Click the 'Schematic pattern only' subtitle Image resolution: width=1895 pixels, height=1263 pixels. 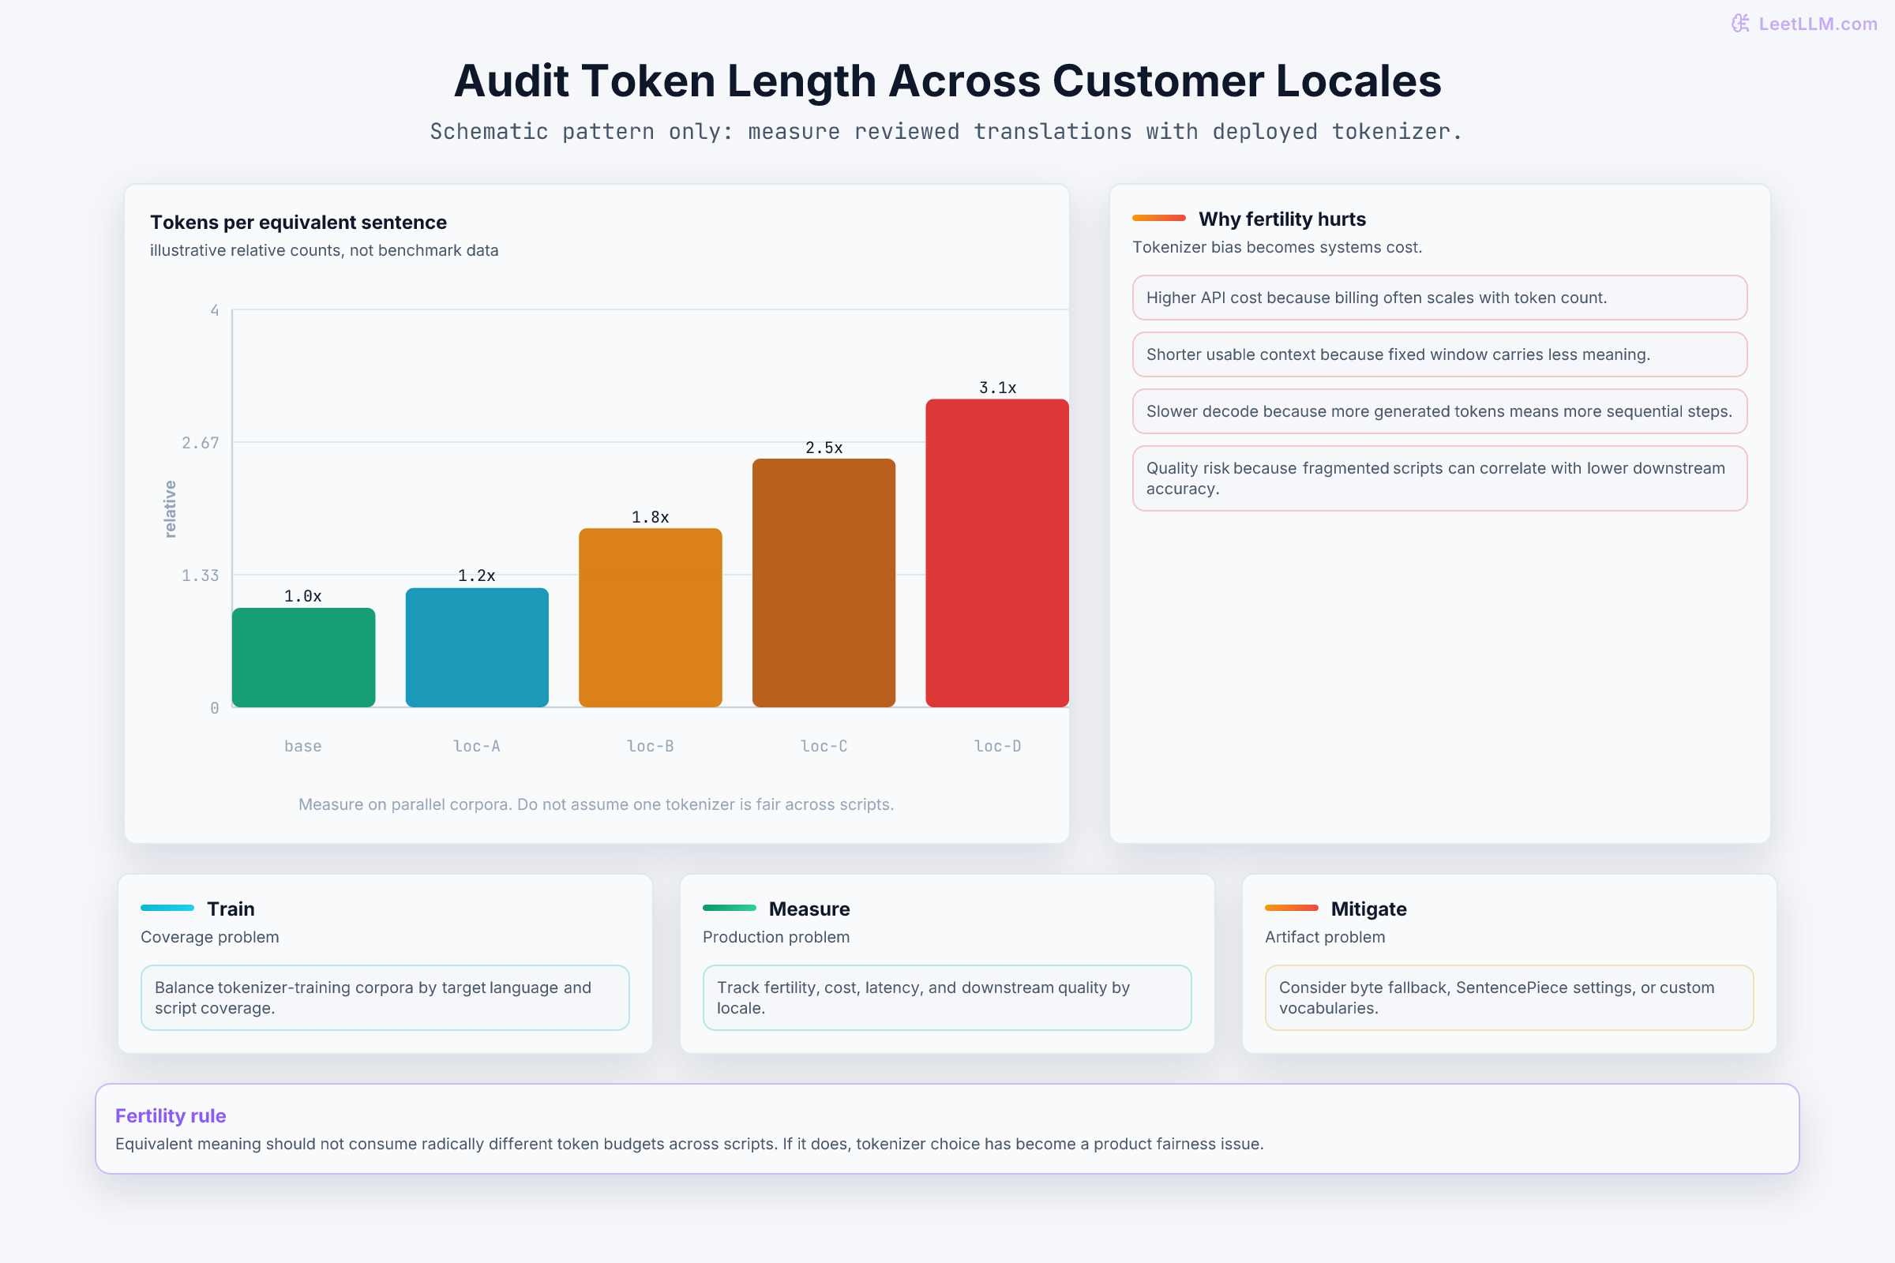point(947,131)
